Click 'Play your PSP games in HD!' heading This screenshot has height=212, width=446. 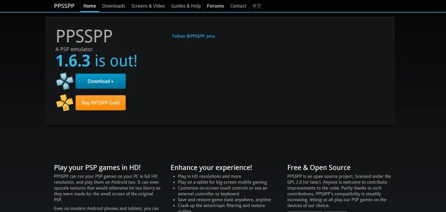(97, 168)
